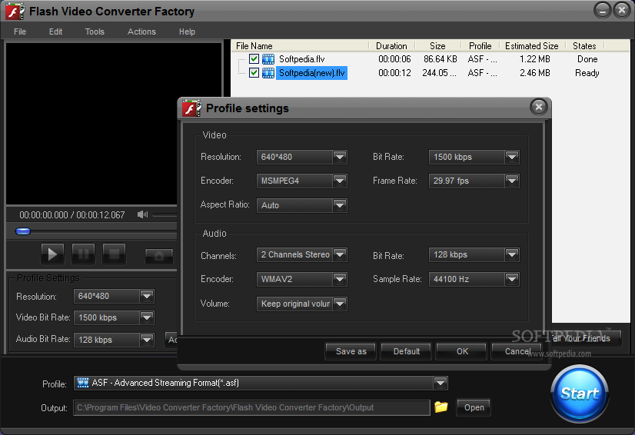This screenshot has width=635, height=435.
Task: Confirm profile settings with OK
Action: click(x=462, y=351)
